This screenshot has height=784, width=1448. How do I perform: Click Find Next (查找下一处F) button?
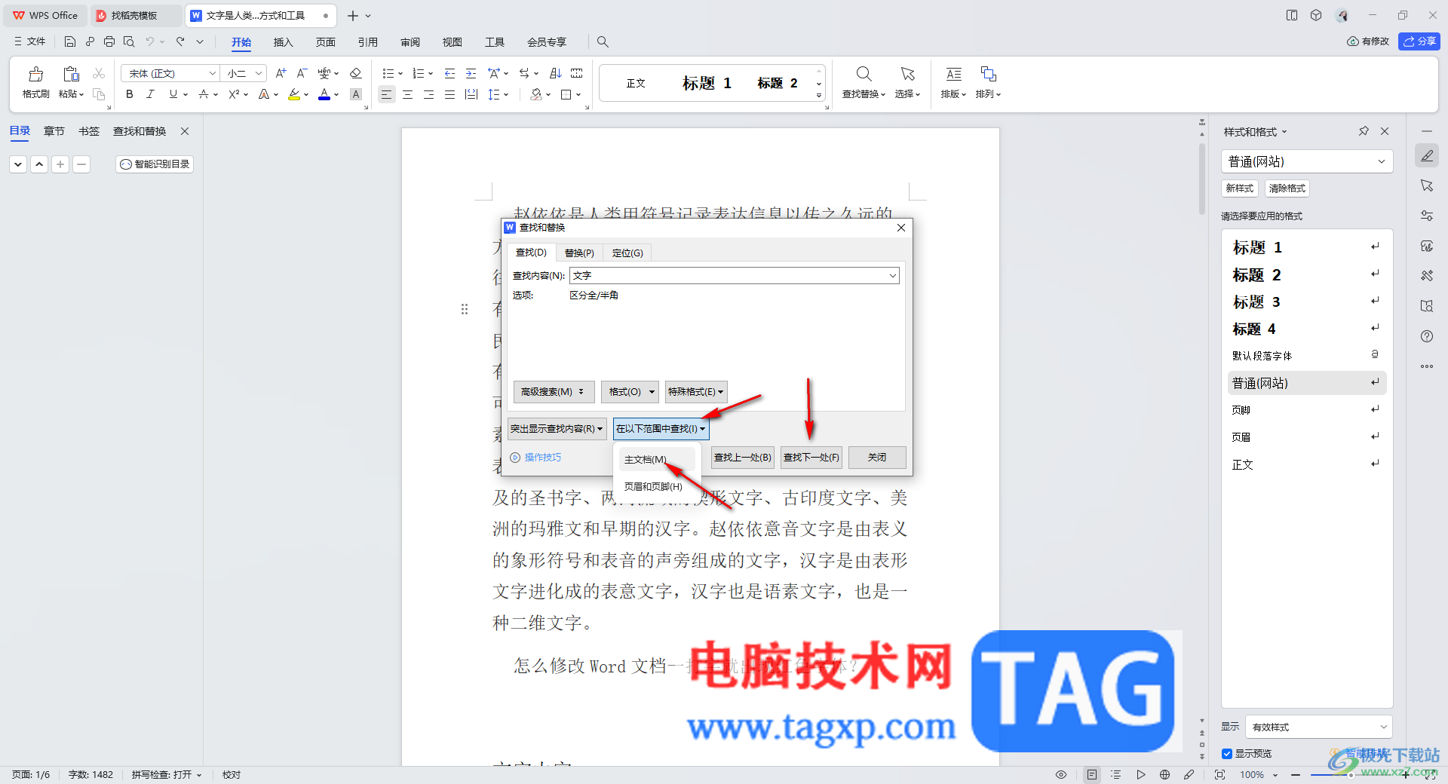pos(811,458)
